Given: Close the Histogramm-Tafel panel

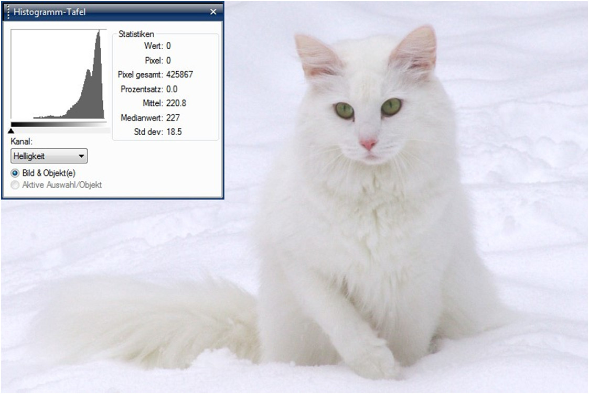Looking at the screenshot, I should point(213,12).
